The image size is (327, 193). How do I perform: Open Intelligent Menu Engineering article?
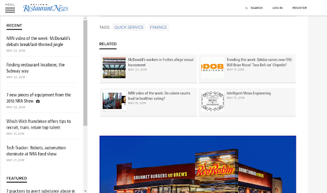pyautogui.click(x=249, y=93)
